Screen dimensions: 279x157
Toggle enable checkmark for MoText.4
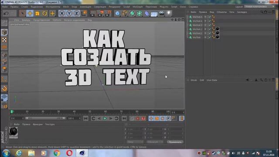(x=210, y=21)
